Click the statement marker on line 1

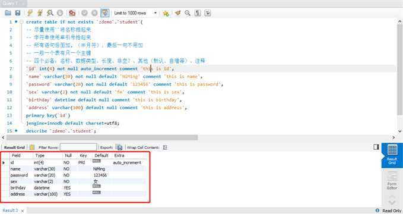click(16, 22)
